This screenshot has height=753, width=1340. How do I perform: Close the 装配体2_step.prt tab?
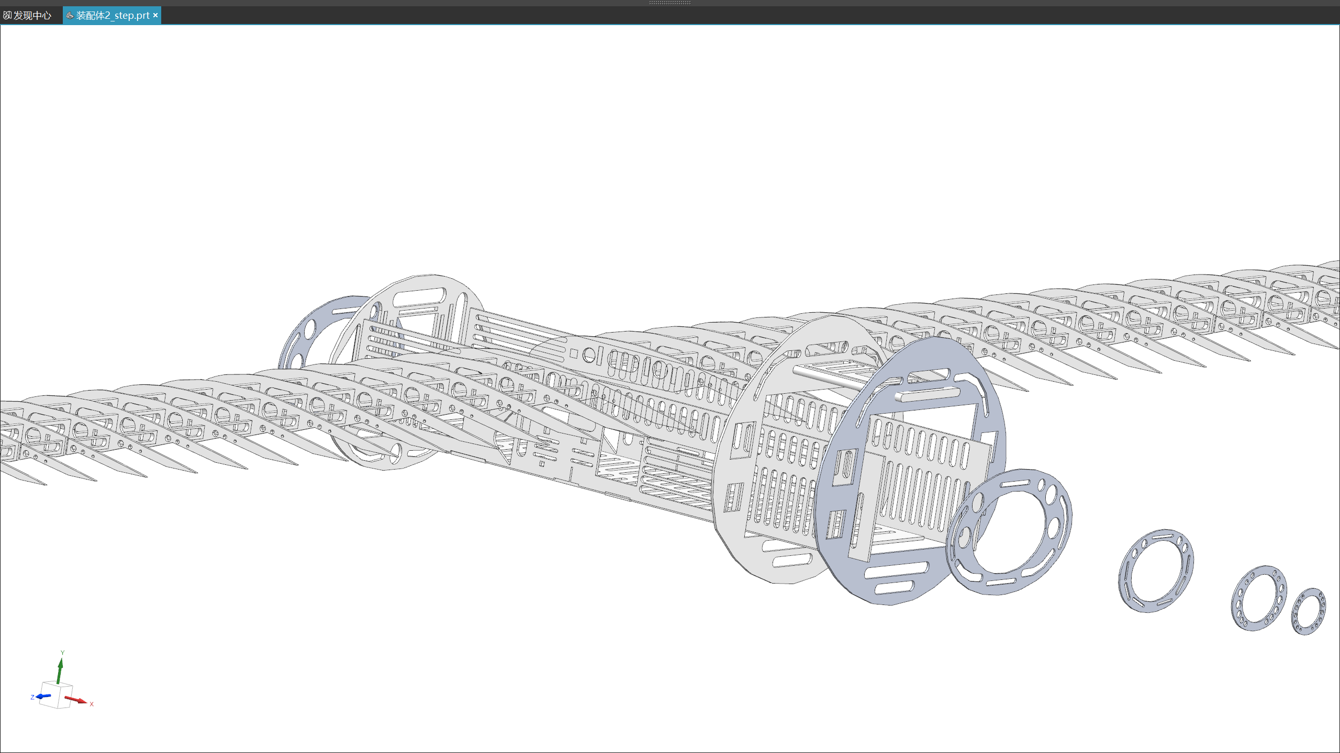pyautogui.click(x=155, y=15)
